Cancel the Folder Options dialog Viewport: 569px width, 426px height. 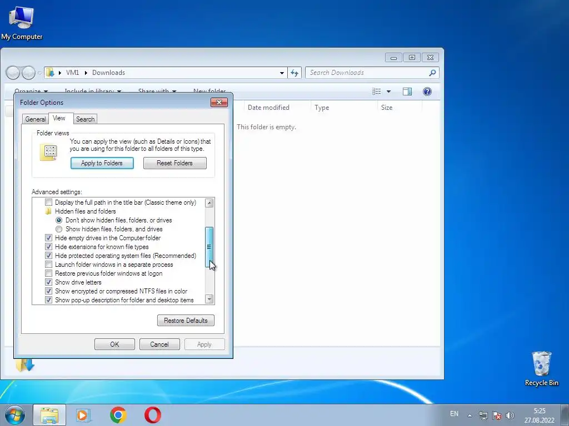[x=159, y=344]
